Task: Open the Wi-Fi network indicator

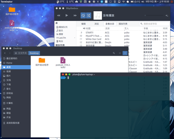Action: tap(123, 2)
